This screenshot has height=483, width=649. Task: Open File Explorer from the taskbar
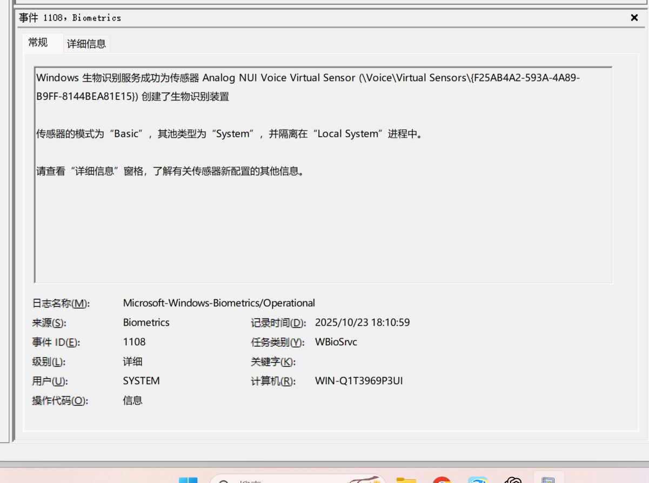[406, 480]
